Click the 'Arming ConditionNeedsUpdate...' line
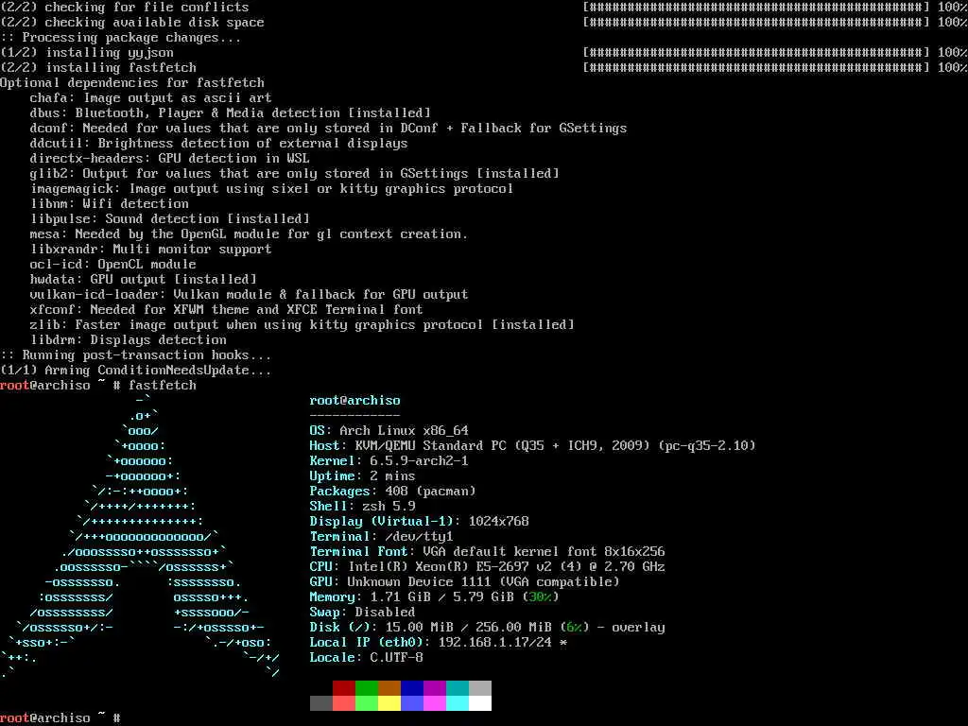The width and height of the screenshot is (968, 726). coord(136,370)
